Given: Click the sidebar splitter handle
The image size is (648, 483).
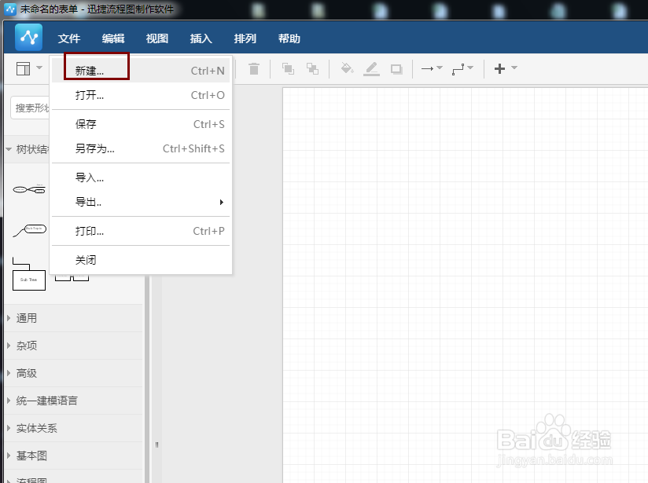Looking at the screenshot, I should coord(156,445).
